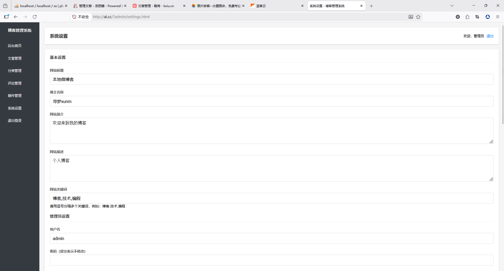Click the 网站标题 input field
Screen dimensions: 504x271
click(x=271, y=79)
